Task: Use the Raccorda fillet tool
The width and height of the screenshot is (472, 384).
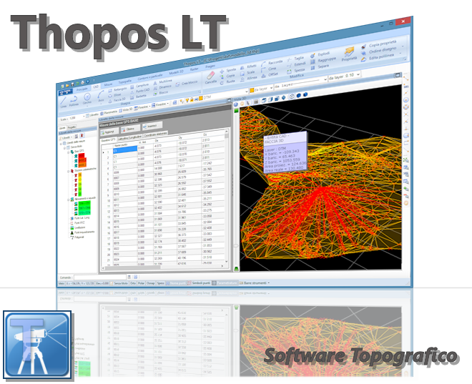Action: pyautogui.click(x=272, y=63)
